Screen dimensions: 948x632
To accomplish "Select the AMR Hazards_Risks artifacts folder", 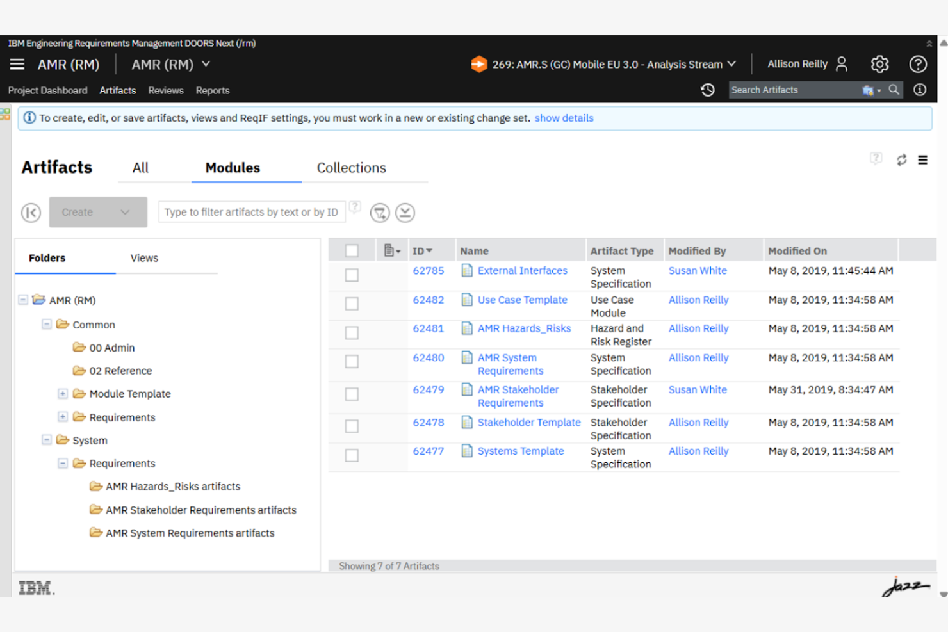I will click(173, 487).
